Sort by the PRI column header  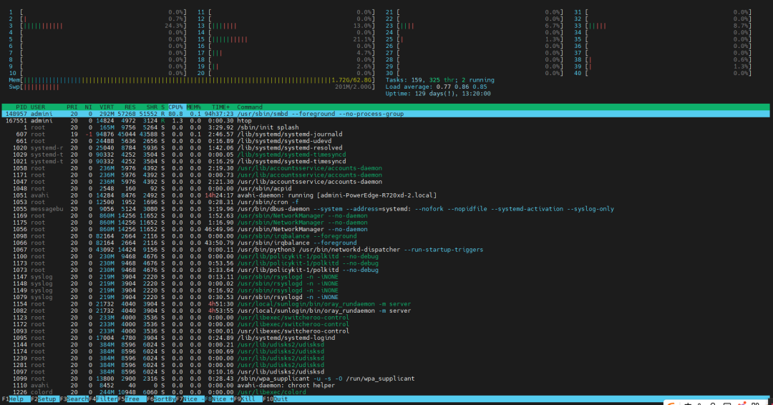coord(72,107)
